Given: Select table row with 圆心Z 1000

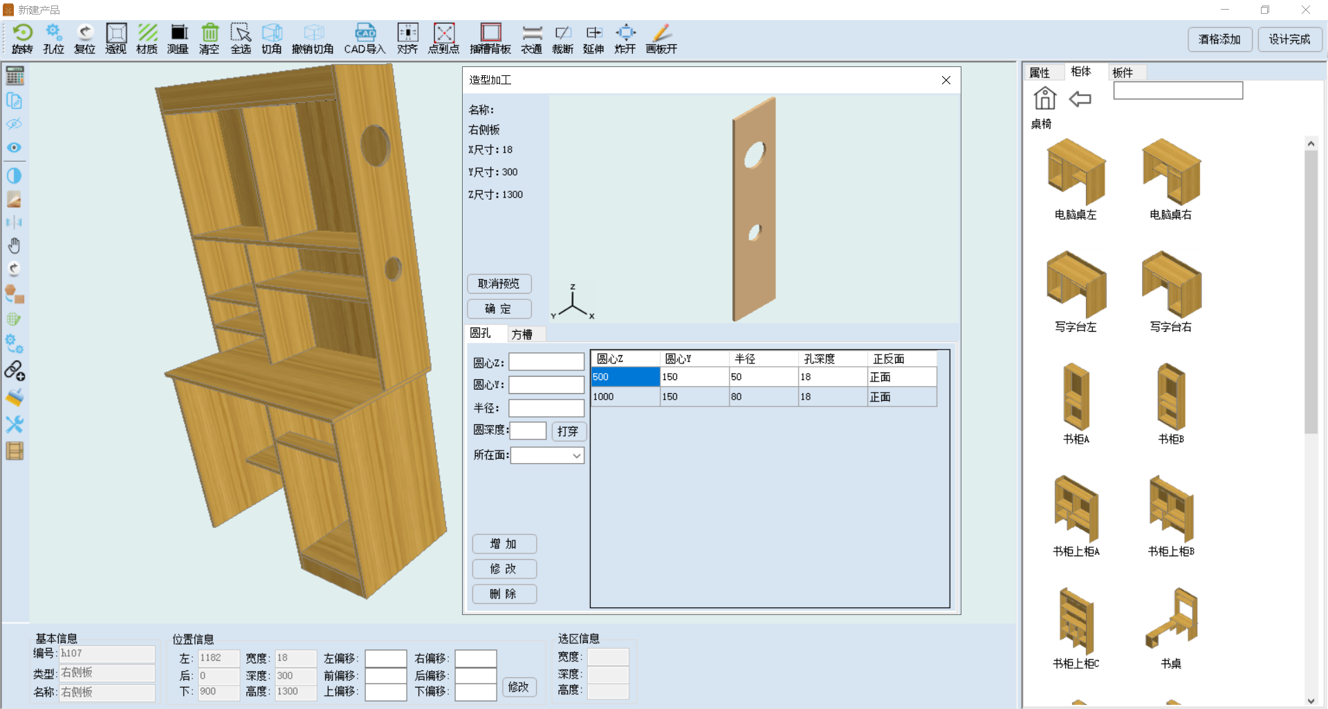Looking at the screenshot, I should (764, 397).
